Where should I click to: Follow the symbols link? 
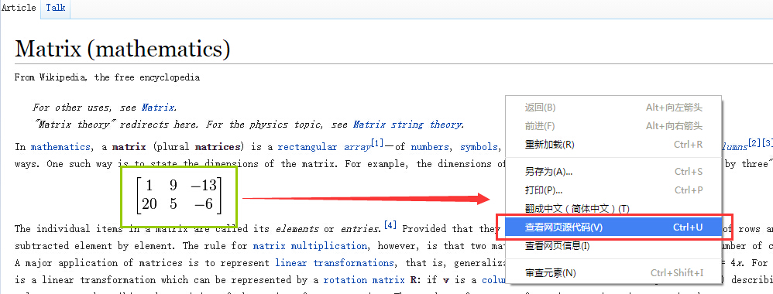point(479,147)
